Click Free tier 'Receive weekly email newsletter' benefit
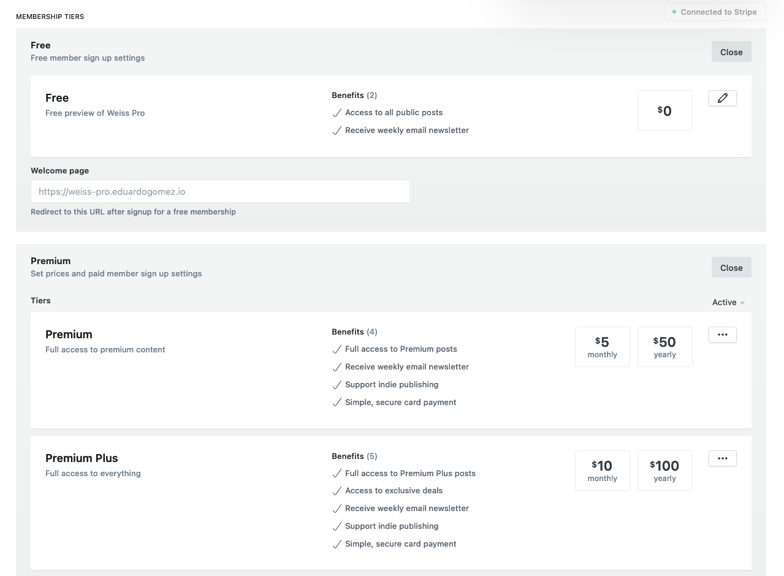 pos(407,131)
